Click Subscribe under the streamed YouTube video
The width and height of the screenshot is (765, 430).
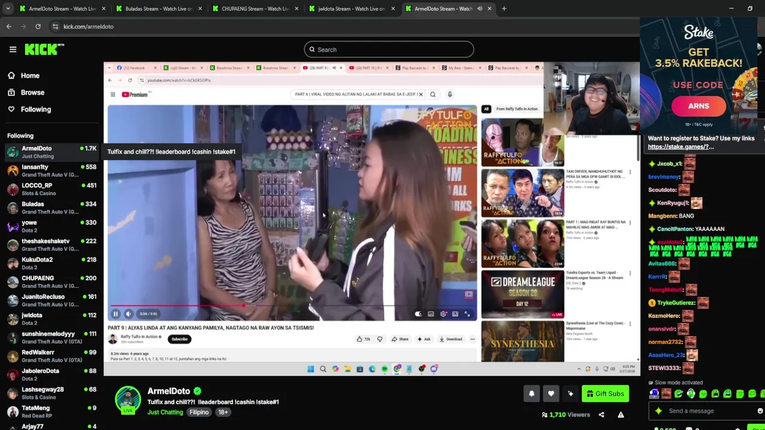[x=179, y=339]
